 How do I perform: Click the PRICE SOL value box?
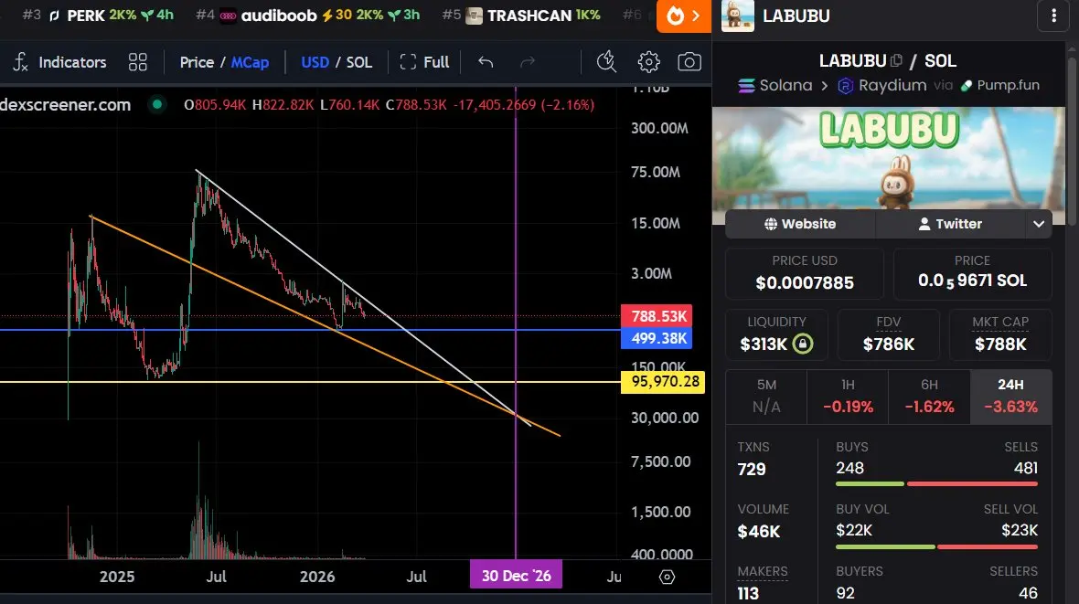pos(972,273)
